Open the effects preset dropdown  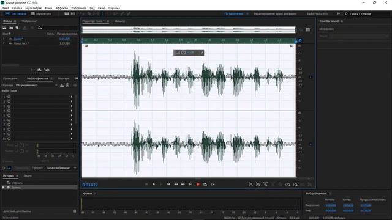pyautogui.click(x=37, y=86)
